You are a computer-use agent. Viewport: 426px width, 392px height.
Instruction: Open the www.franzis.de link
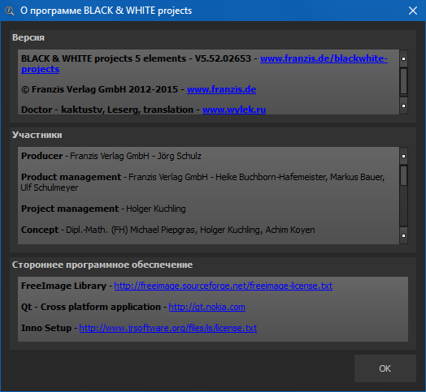[221, 89]
